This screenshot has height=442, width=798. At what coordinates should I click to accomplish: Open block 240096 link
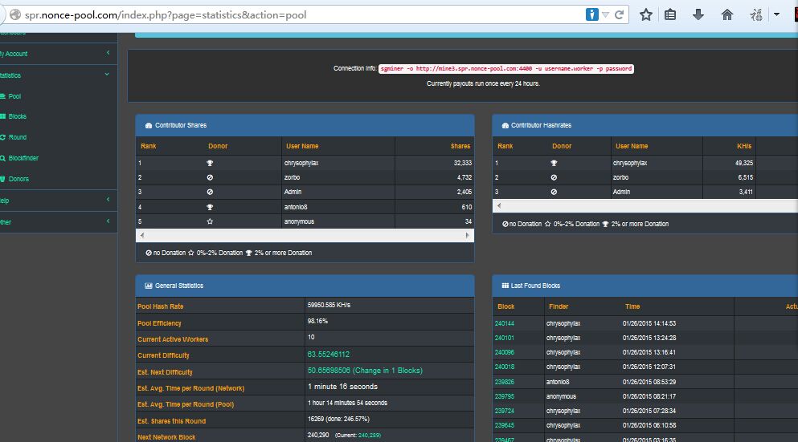pyautogui.click(x=505, y=352)
